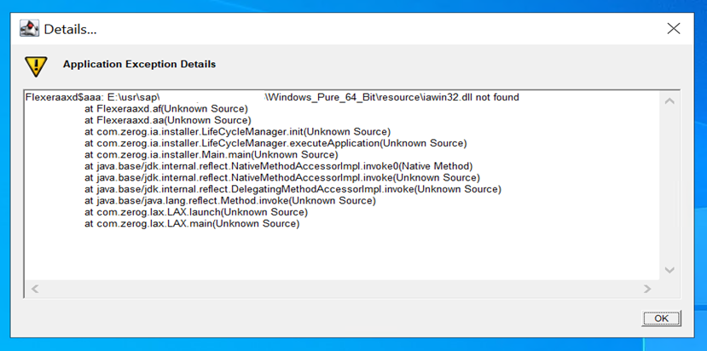Click the 'iawin32.dll not found' error line
The width and height of the screenshot is (707, 351).
272,97
